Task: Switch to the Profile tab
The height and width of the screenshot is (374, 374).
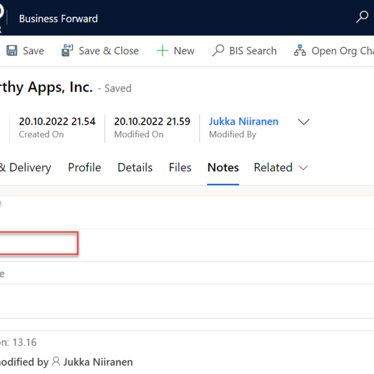Action: [x=84, y=167]
